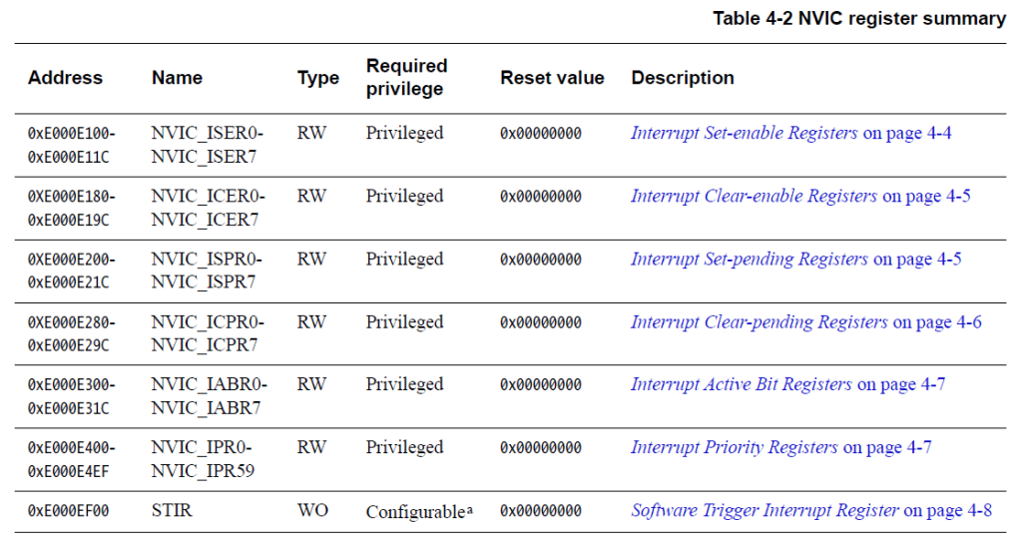Click the 0xE000EF00 address cell
Screen dimensions: 1022x541
point(69,511)
